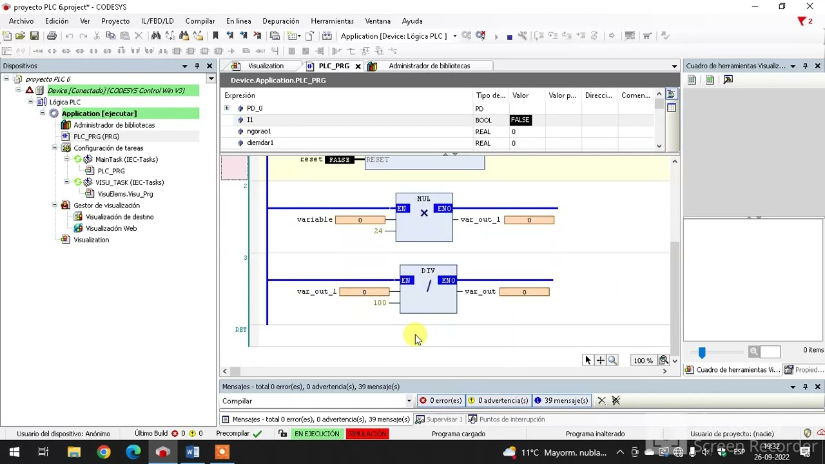Collapse the MainTask tree node

click(66, 159)
